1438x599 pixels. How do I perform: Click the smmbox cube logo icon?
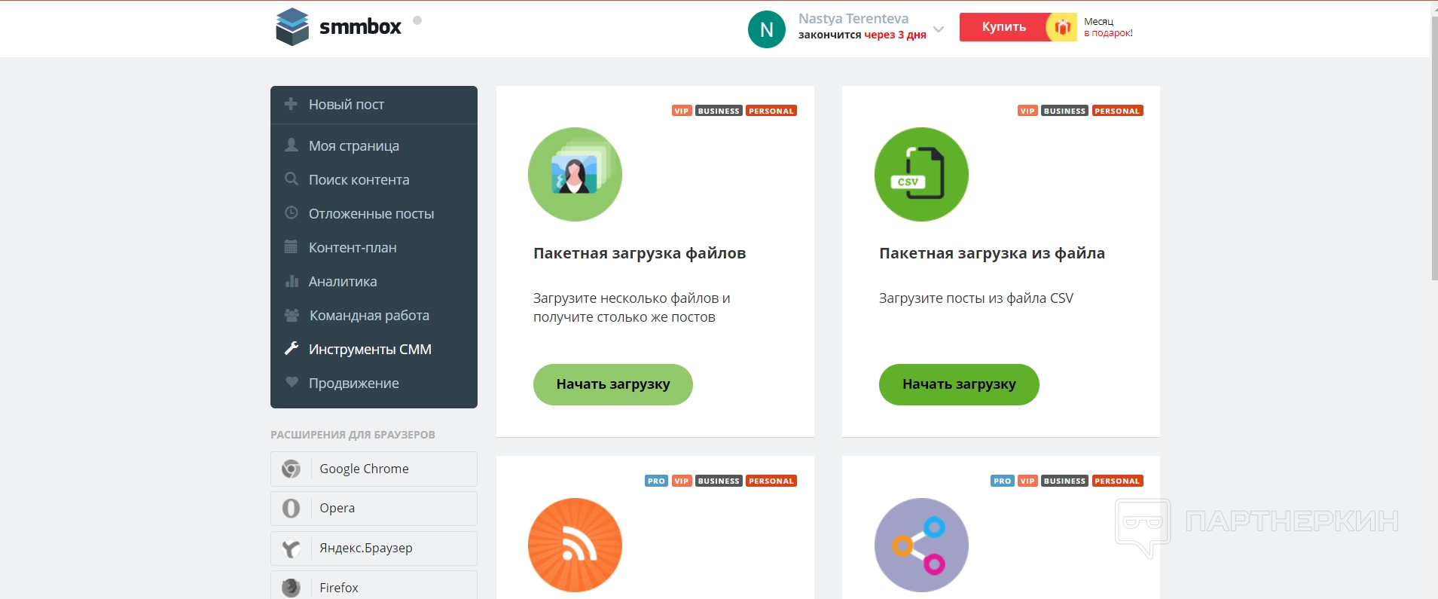pyautogui.click(x=292, y=26)
